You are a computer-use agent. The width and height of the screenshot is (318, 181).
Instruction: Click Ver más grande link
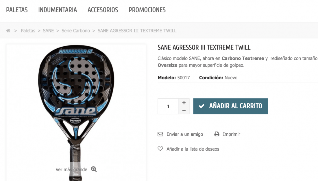pos(71,169)
